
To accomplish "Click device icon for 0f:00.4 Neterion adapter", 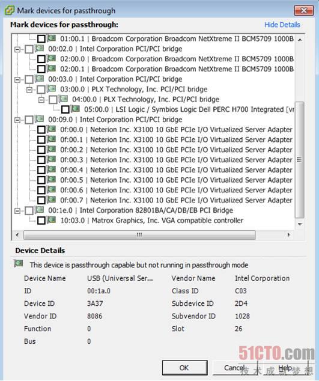I will click(52, 169).
